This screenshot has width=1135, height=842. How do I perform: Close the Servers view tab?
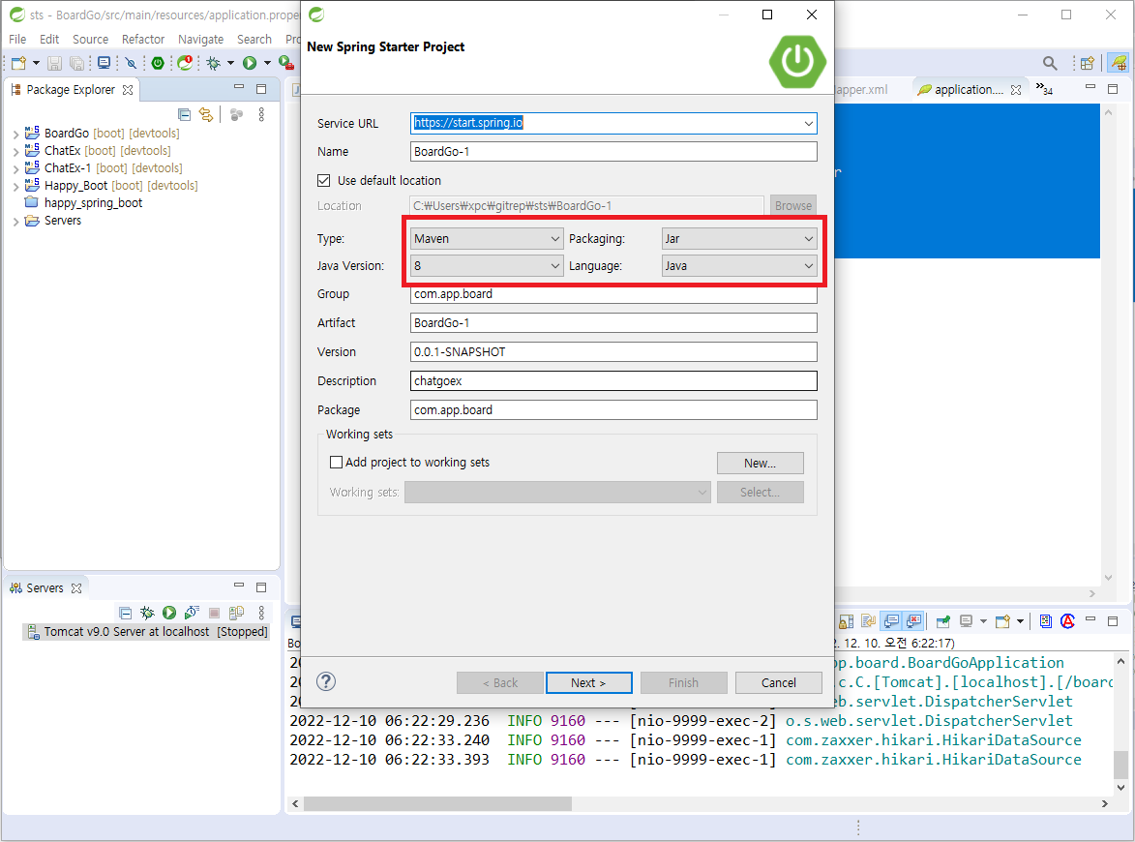76,588
